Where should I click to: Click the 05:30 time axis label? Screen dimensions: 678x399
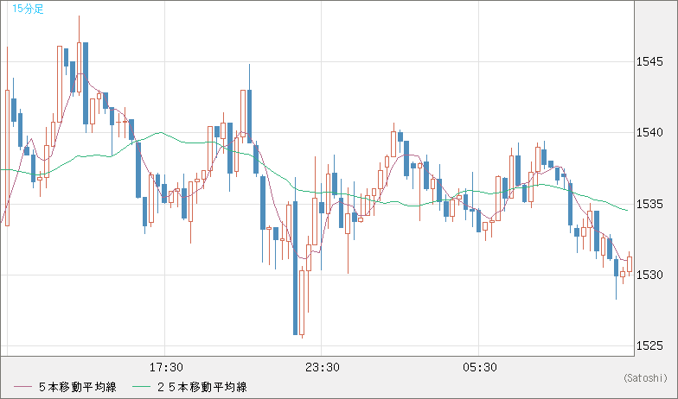(x=479, y=368)
